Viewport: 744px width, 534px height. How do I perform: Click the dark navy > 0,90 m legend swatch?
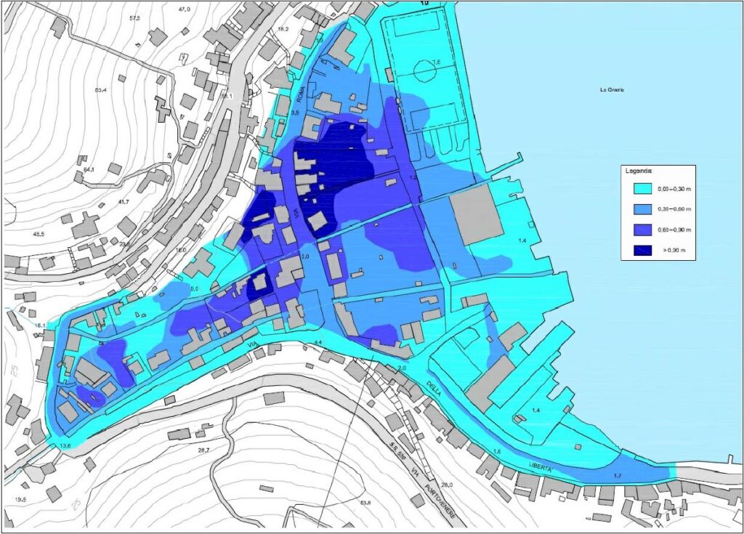[643, 250]
